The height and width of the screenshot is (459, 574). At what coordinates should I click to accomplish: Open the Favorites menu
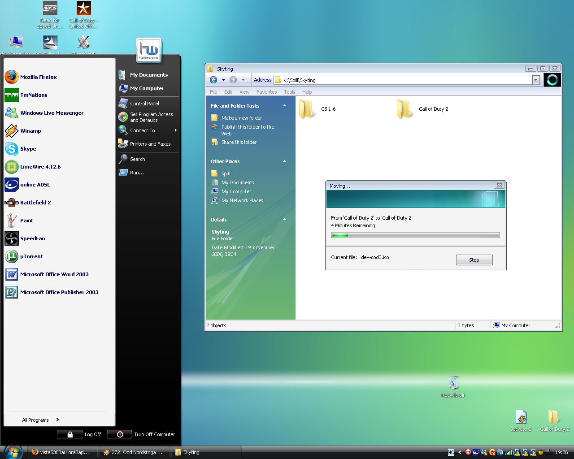pos(267,92)
